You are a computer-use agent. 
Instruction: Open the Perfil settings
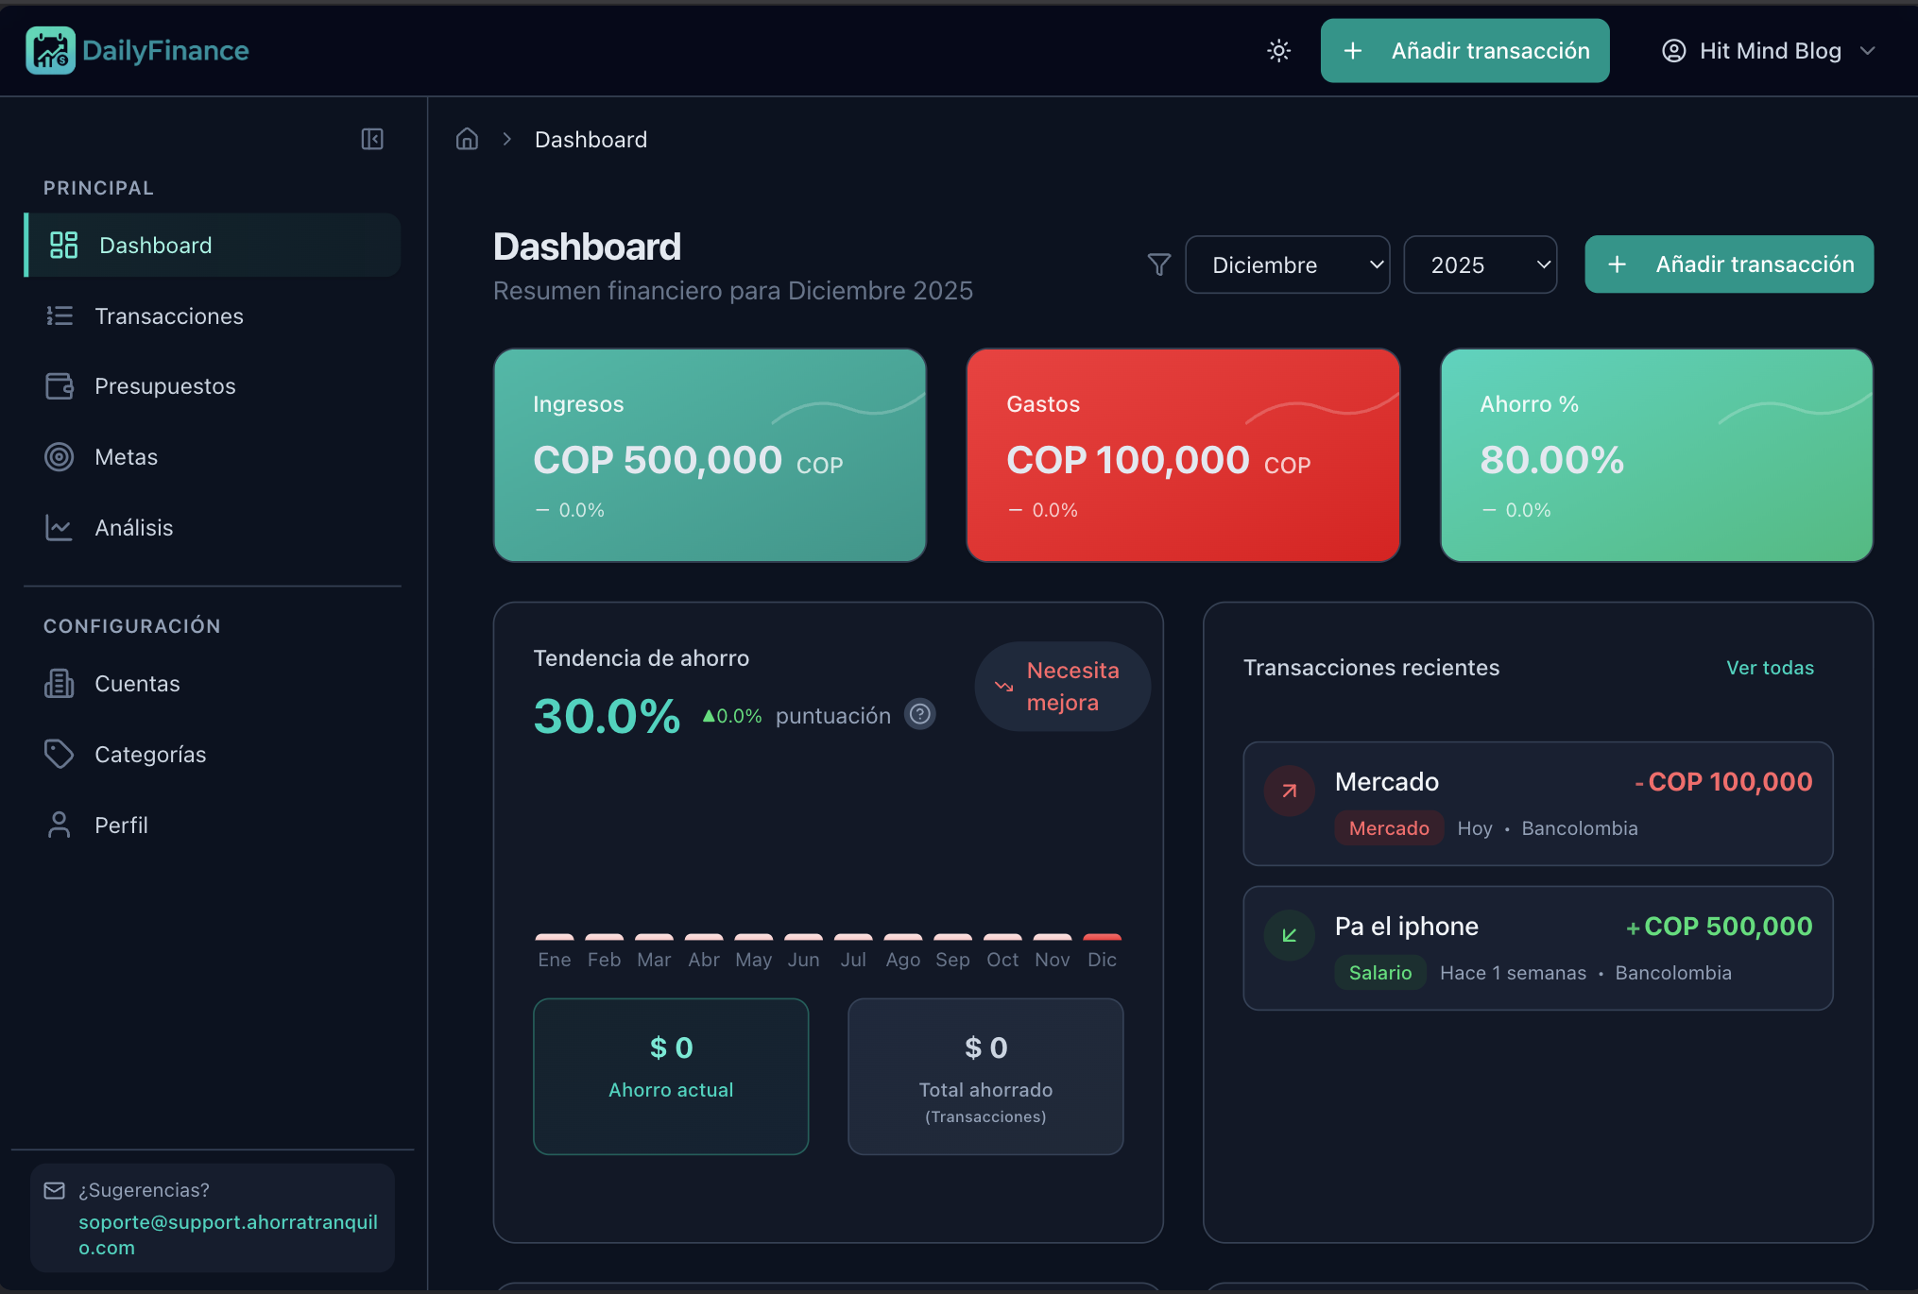121,824
